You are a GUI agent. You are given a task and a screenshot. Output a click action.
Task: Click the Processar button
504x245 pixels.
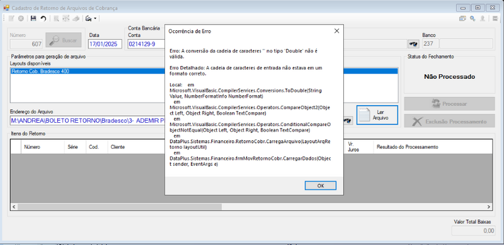449,104
